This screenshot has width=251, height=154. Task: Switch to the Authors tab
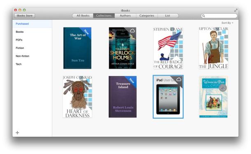[x=125, y=16]
